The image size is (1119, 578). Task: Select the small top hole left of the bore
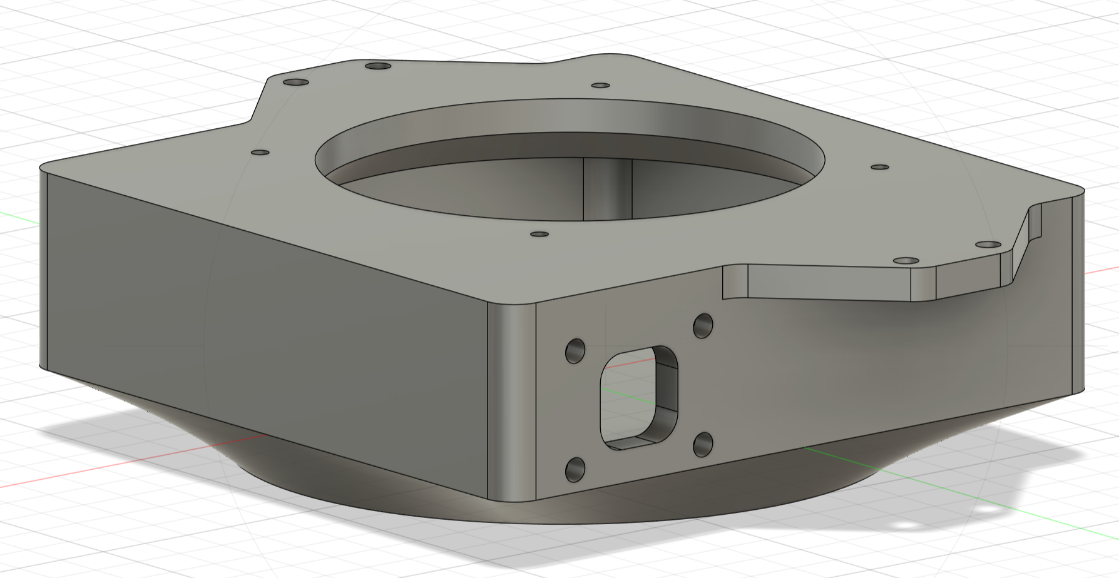(x=260, y=152)
